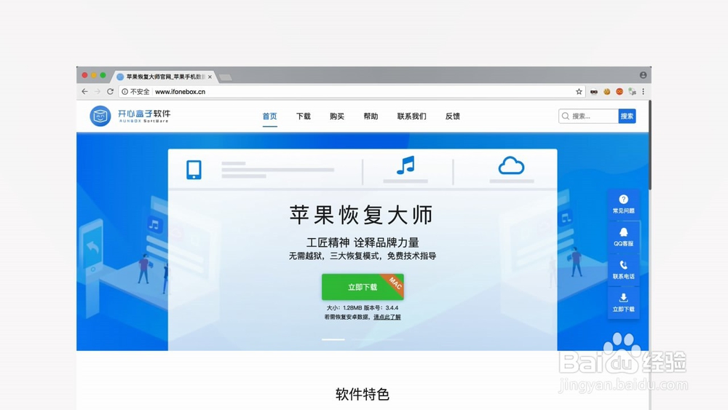Bookmark the page with the star icon

(579, 92)
